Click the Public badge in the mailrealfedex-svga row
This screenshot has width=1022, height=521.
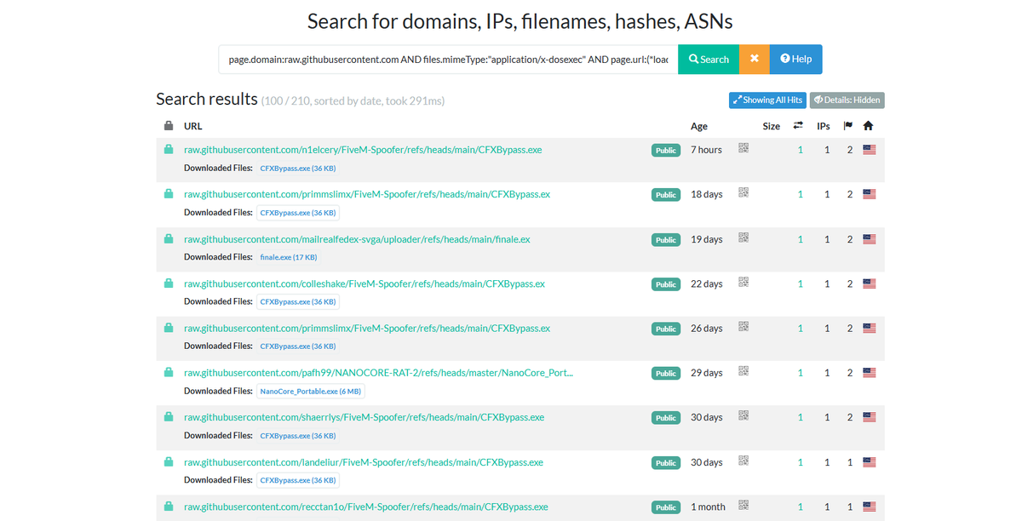pos(666,240)
